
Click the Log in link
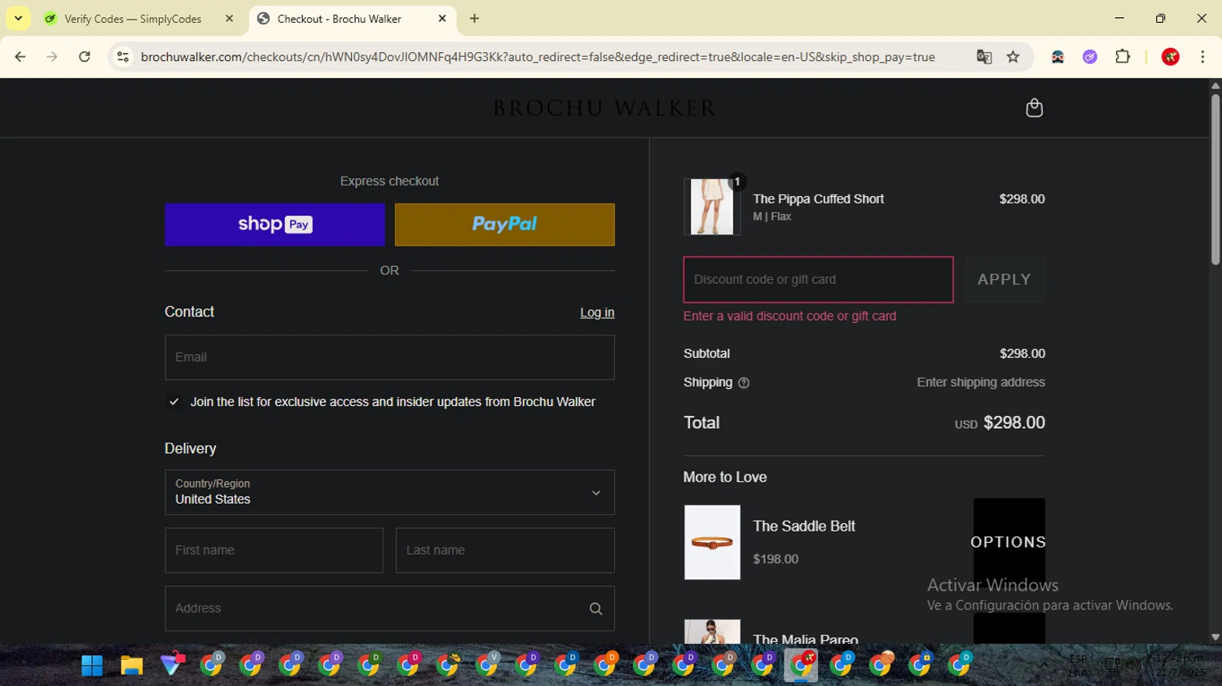[x=597, y=312]
